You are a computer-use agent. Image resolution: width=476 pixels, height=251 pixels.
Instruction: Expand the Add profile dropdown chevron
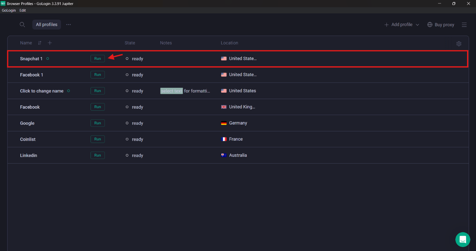click(x=417, y=25)
